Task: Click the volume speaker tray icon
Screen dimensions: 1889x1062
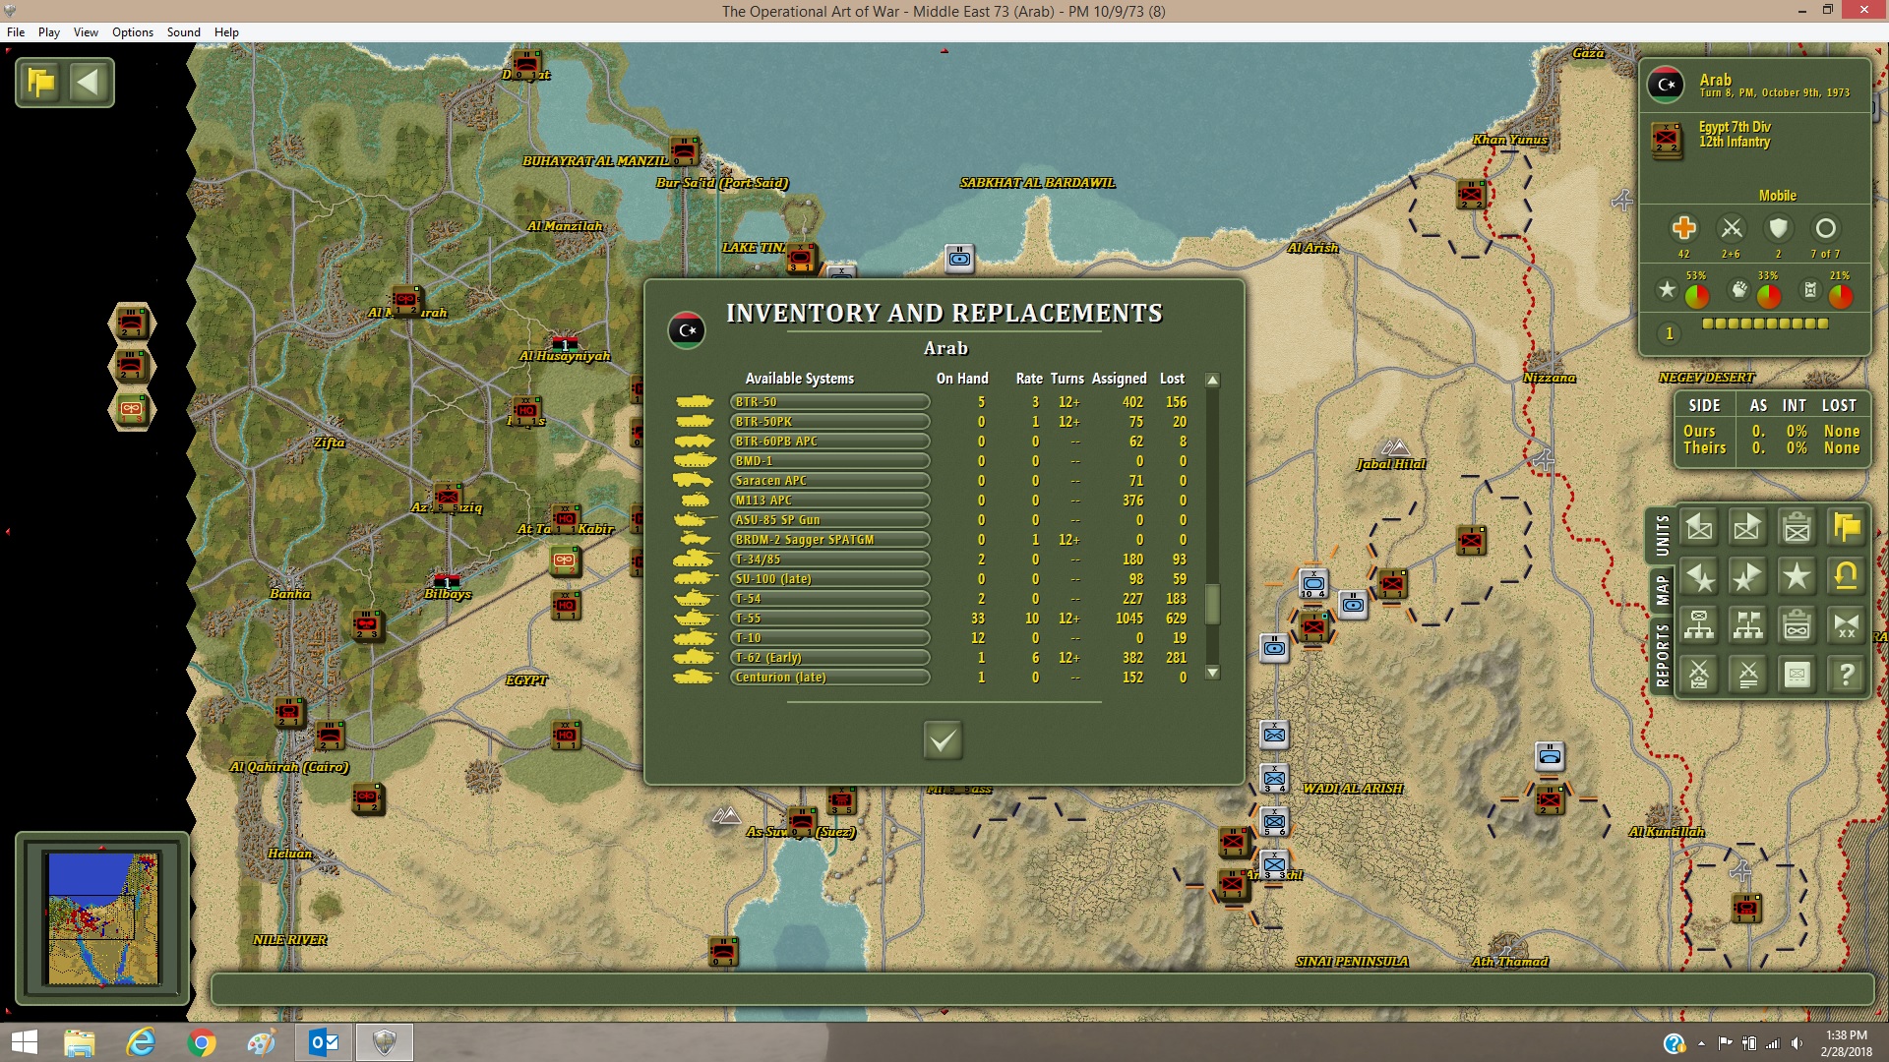Action: (1797, 1043)
